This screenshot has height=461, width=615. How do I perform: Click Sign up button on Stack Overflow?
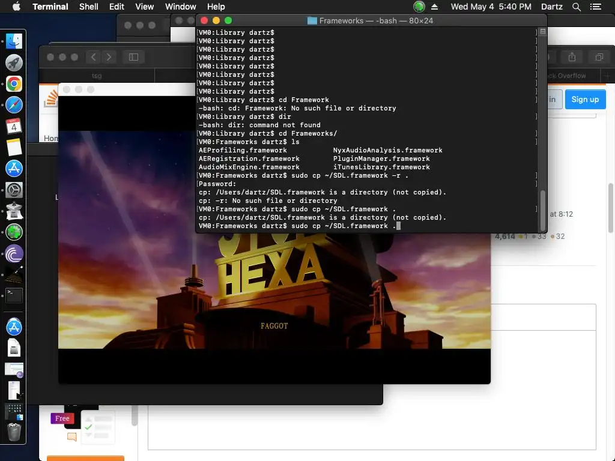pyautogui.click(x=585, y=99)
